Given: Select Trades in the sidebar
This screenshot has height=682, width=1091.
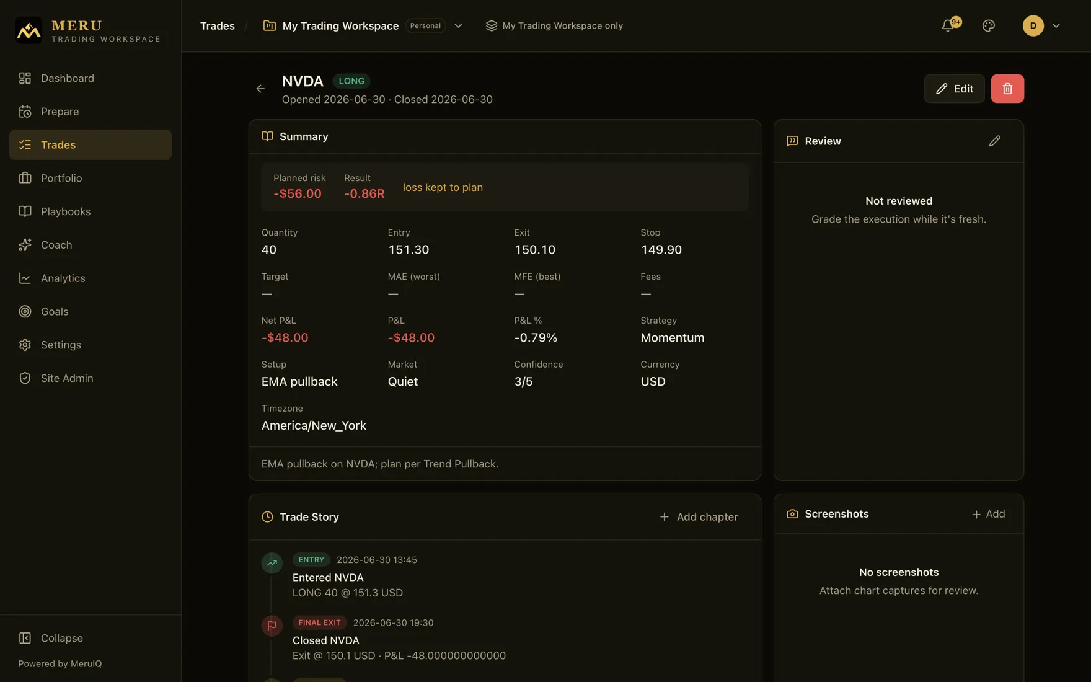Looking at the screenshot, I should (90, 144).
